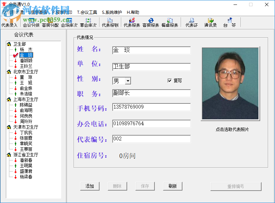Open the T.会议工具 menu
This screenshot has height=203, width=275.
[87, 12]
